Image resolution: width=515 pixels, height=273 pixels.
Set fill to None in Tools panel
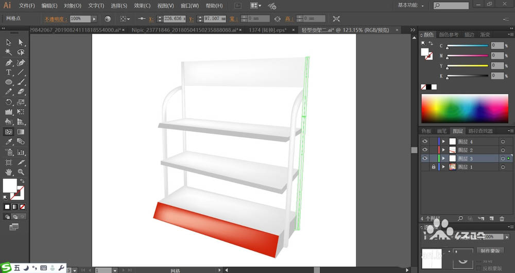click(x=23, y=207)
